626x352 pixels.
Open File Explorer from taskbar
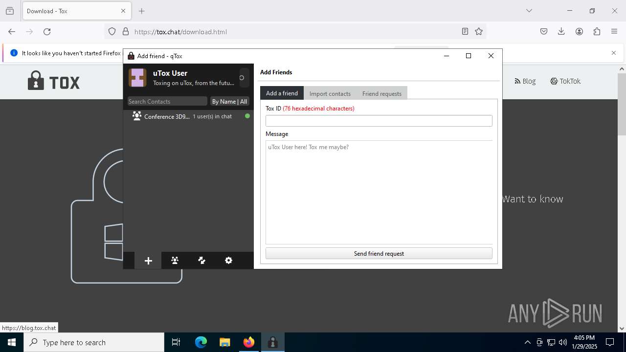pos(225,342)
